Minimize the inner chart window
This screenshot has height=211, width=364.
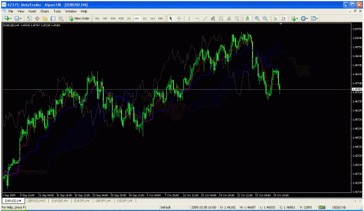[x=350, y=11]
